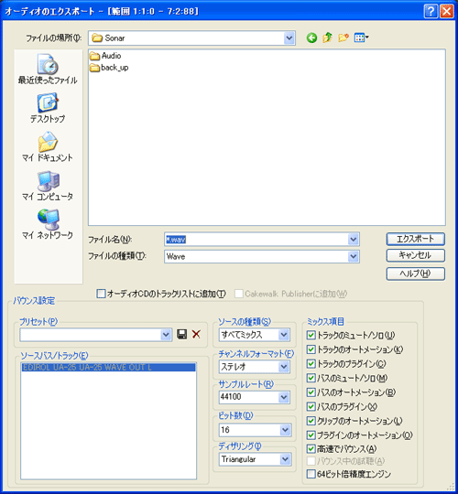The width and height of the screenshot is (458, 494).
Task: Click the キャンセル button
Action: coord(416,255)
